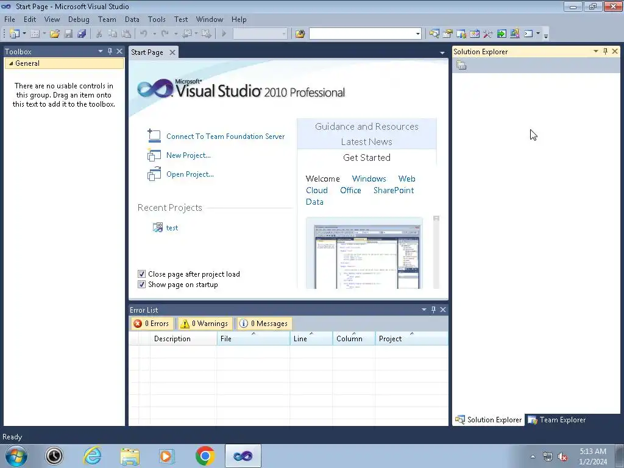Open Error List window position dropdown

[424, 310]
